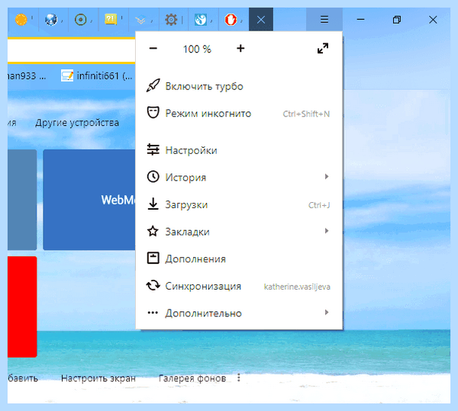The width and height of the screenshot is (458, 411).
Task: Click the 100 % zoom value
Action: 197,49
